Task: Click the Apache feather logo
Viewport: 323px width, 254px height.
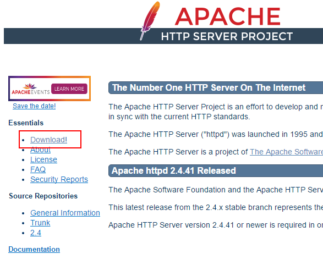Action: tap(150, 20)
